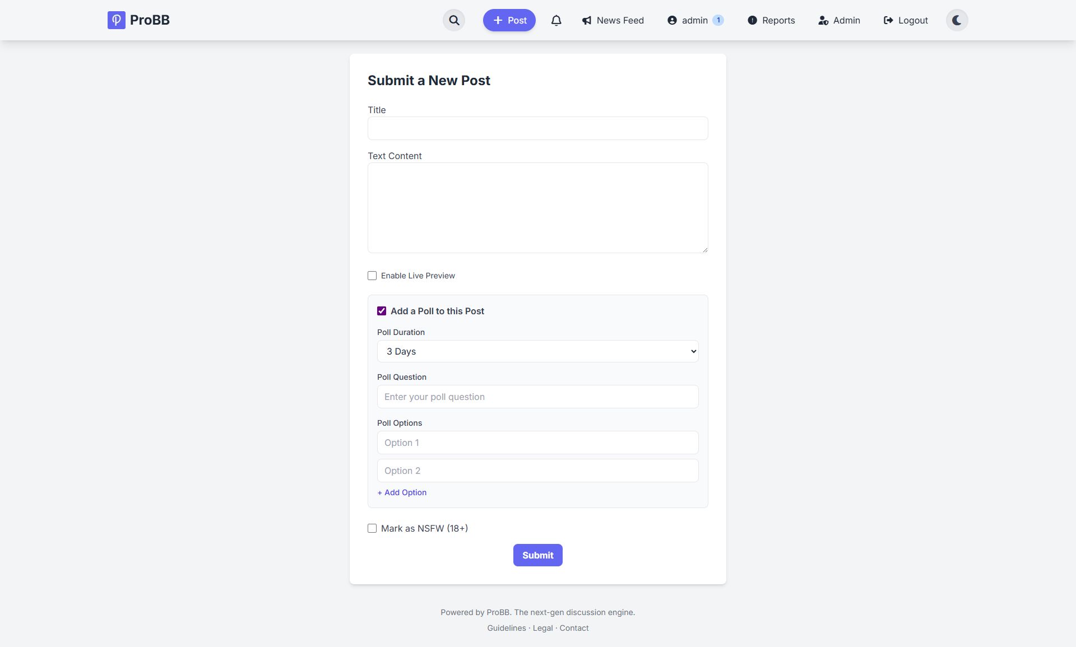Click the Poll Question field
Screen dimensions: 1076x647
pos(537,397)
